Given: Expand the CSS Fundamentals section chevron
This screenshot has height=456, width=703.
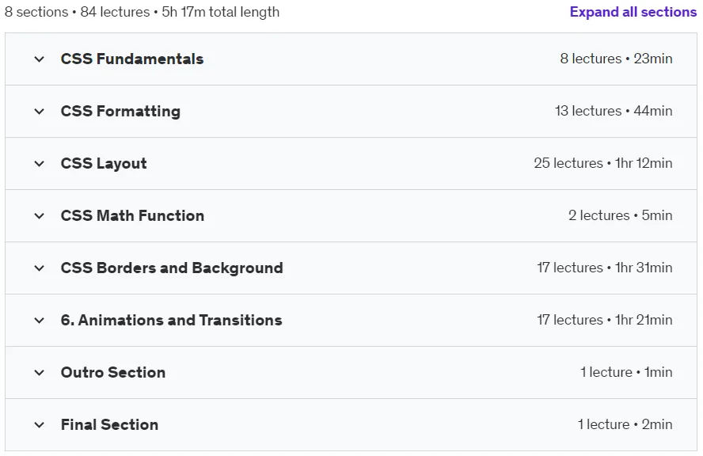Looking at the screenshot, I should point(40,59).
